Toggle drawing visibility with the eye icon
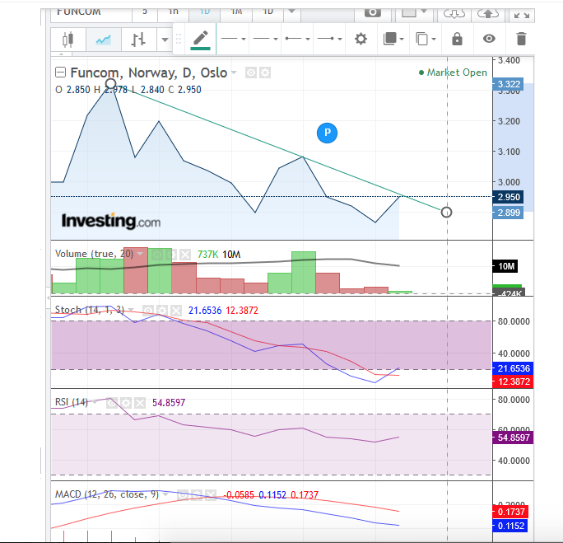 [x=489, y=39]
